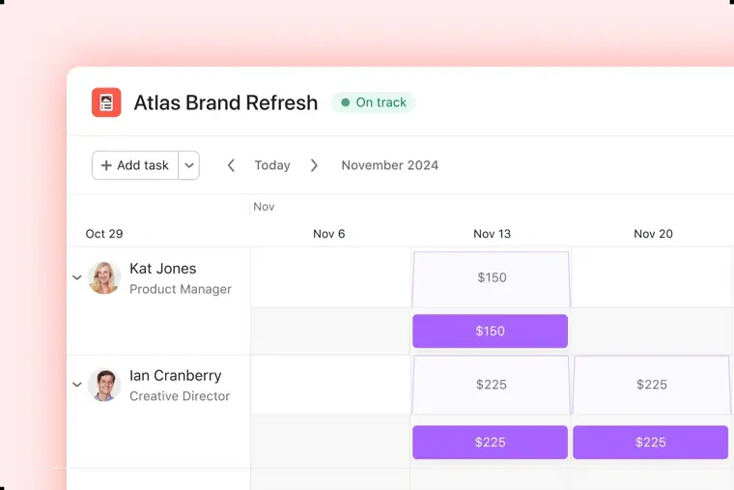Click Kat Jones purple $150 bar
Viewport: 734px width, 490px height.
click(490, 331)
